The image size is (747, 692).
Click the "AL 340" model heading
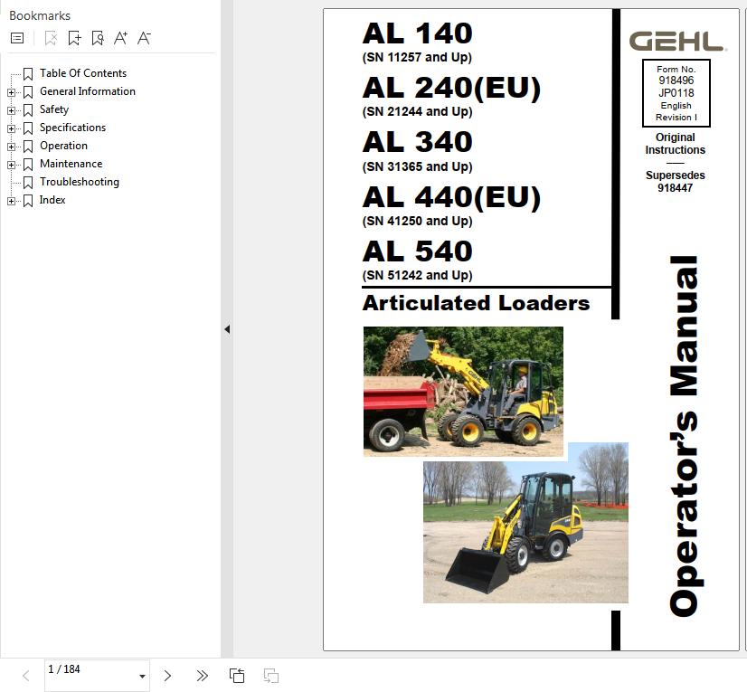tap(417, 142)
